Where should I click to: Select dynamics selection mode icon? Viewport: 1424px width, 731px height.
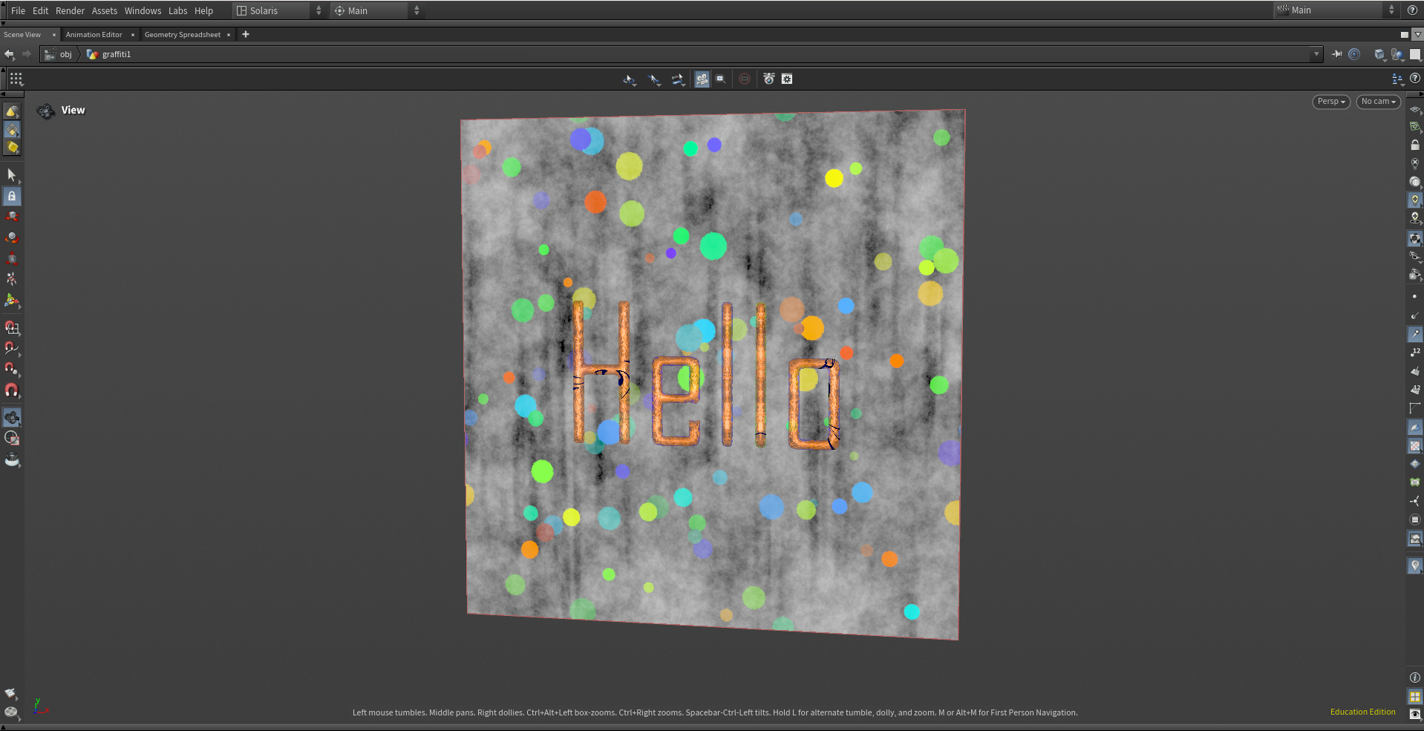pos(12,148)
